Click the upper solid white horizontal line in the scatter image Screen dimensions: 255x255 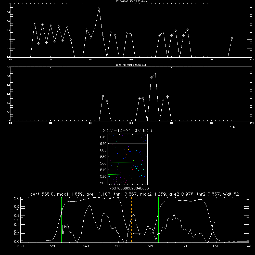coord(127,144)
